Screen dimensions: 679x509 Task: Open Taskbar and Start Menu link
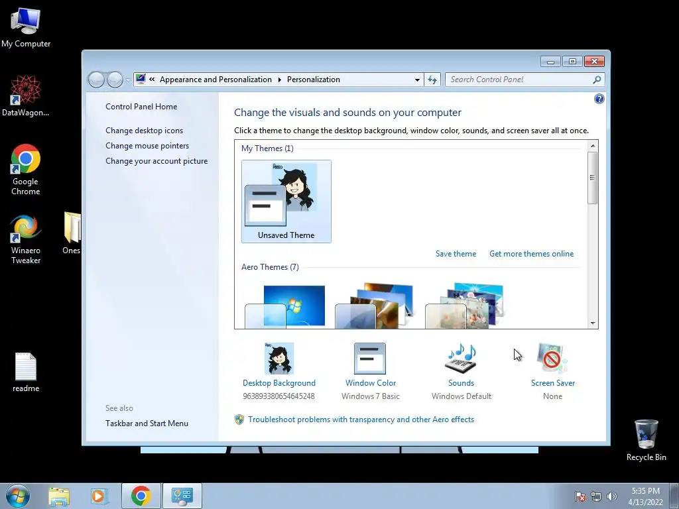click(147, 424)
